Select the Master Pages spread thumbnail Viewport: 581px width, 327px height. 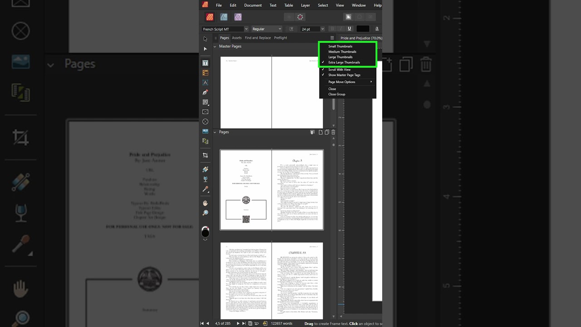coord(272,92)
